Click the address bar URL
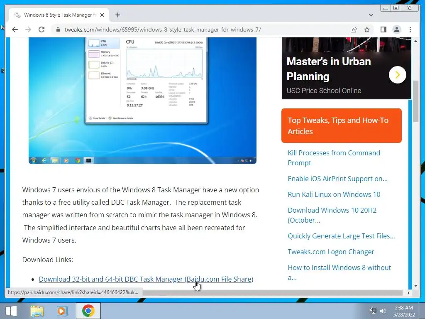The image size is (425, 319). (163, 29)
